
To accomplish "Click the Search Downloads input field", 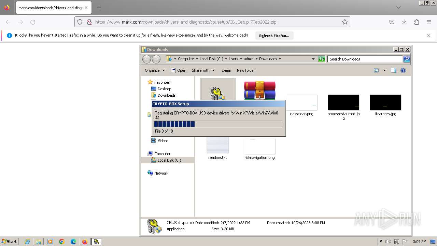I will [365, 59].
